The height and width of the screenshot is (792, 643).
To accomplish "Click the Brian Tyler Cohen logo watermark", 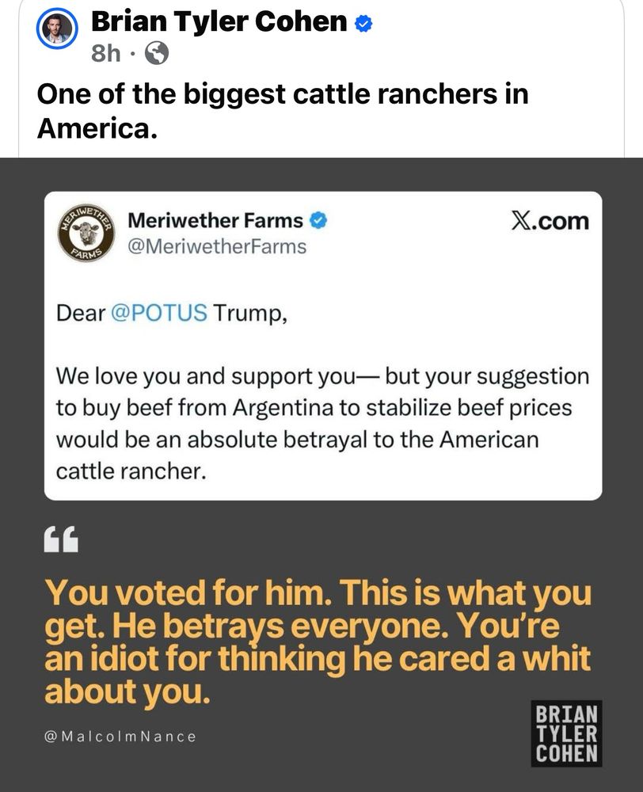I will coord(565,733).
